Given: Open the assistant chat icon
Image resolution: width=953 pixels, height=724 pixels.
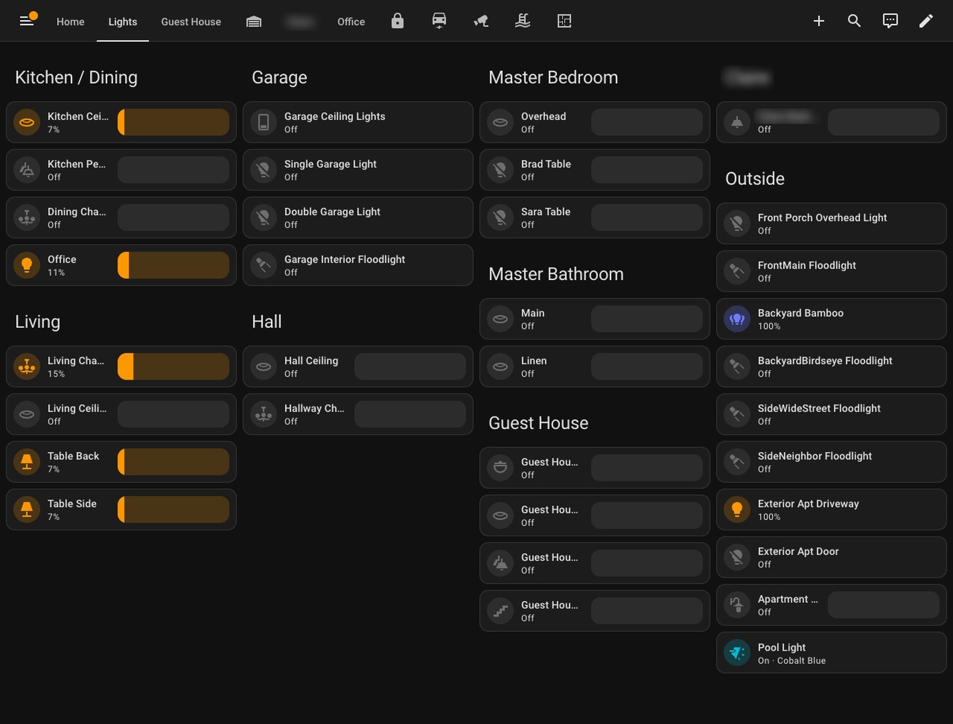Looking at the screenshot, I should click(890, 21).
